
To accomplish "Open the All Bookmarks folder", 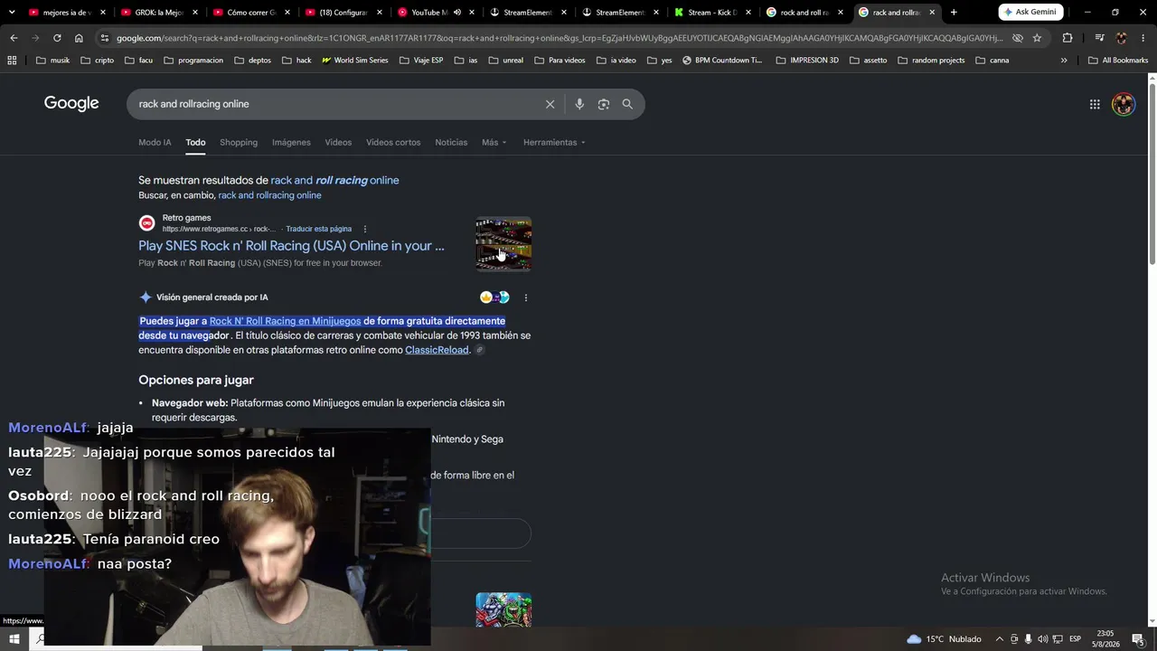I will (1117, 60).
